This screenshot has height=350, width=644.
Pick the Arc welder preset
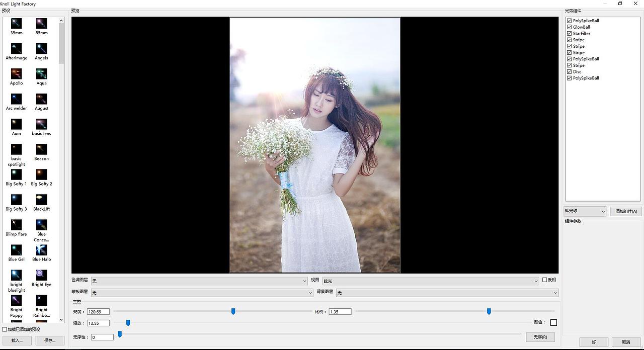tap(16, 99)
